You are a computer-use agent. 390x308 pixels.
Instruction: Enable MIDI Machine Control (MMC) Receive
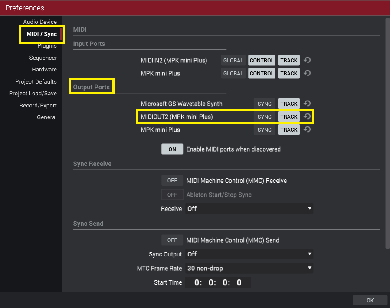(172, 180)
